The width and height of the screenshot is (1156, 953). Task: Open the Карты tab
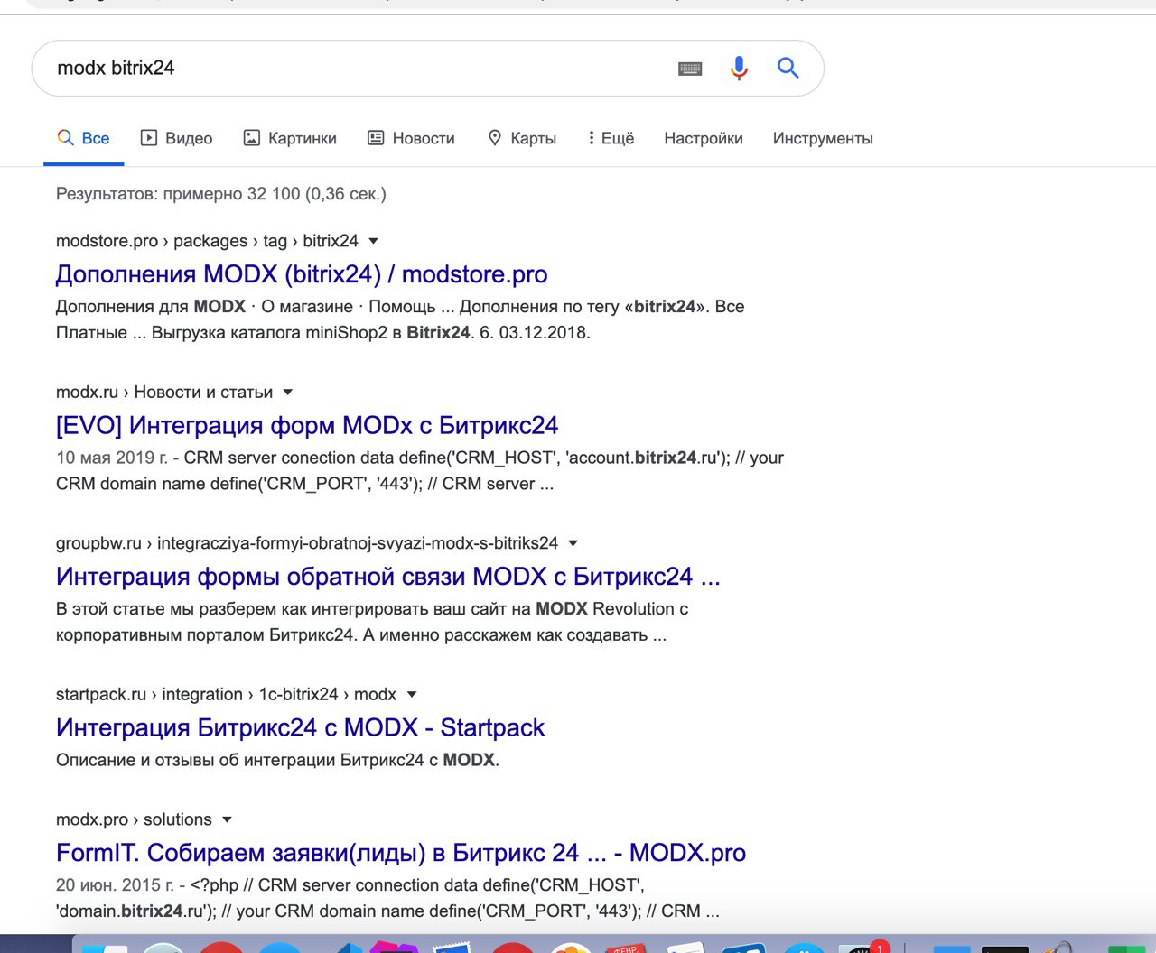click(x=522, y=138)
